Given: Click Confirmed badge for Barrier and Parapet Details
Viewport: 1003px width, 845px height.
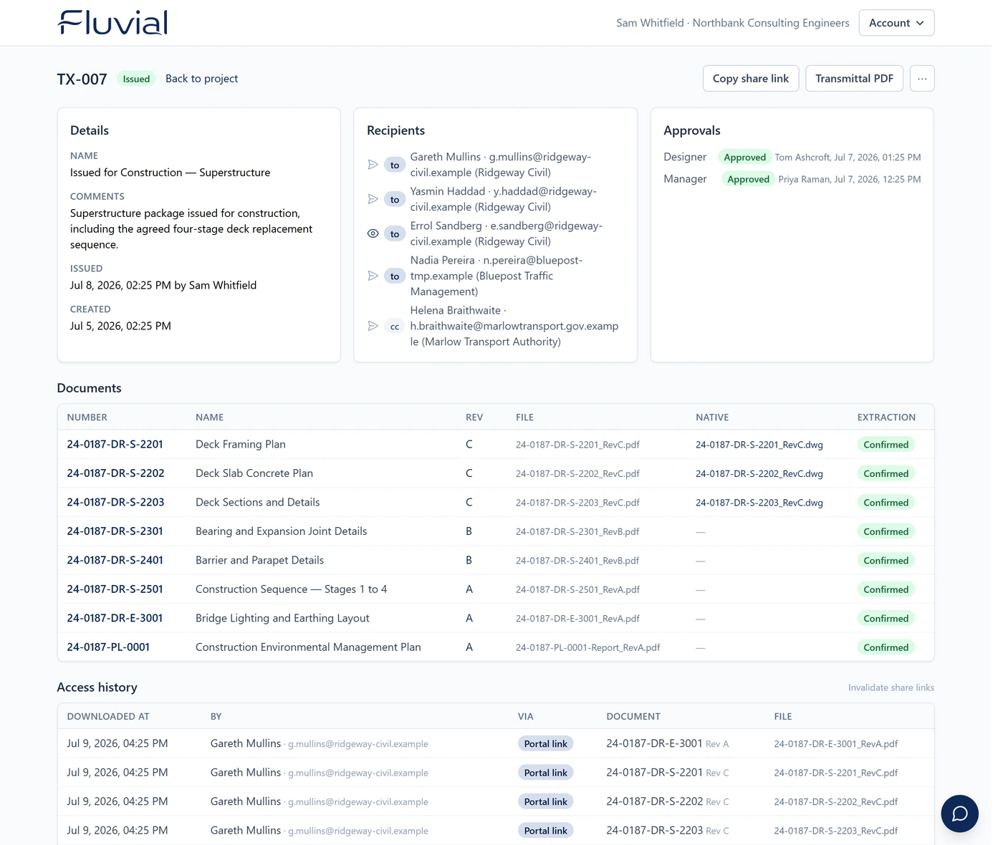Looking at the screenshot, I should click(x=886, y=561).
